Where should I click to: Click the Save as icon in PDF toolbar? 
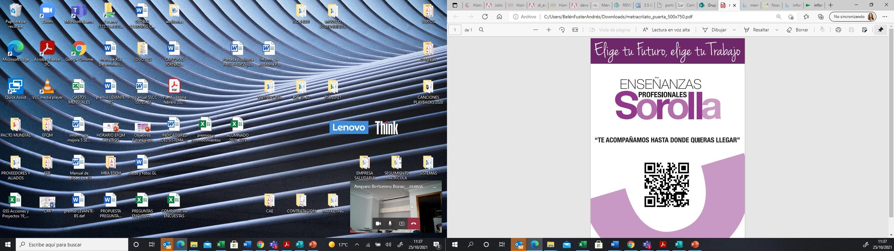(x=865, y=30)
